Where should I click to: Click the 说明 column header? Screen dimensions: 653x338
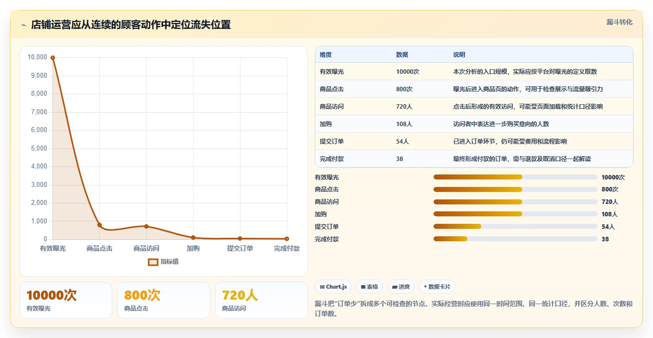pos(459,54)
